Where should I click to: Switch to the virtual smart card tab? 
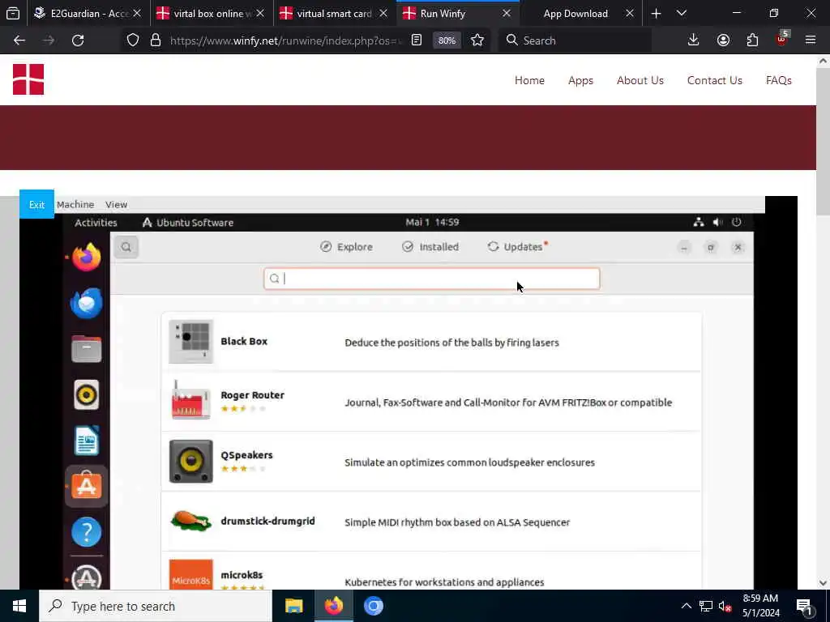[335, 13]
